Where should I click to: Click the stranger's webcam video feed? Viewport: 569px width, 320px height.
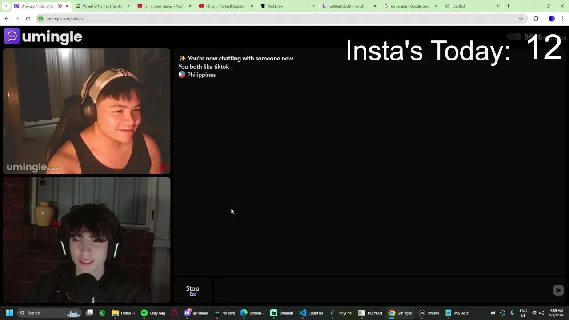coord(87,112)
